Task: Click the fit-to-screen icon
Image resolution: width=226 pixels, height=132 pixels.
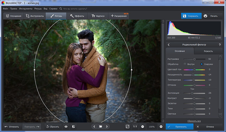Action: [x=127, y=127]
